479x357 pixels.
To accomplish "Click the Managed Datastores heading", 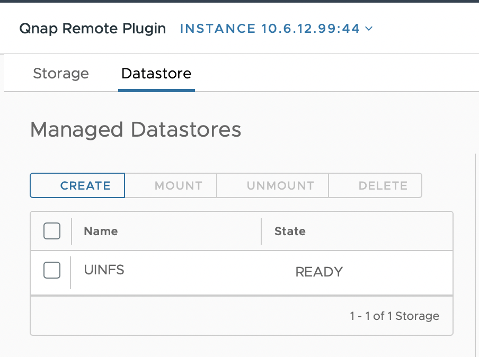I will (x=136, y=129).
